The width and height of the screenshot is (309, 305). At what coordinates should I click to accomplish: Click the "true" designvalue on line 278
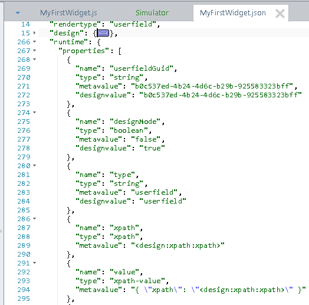[x=152, y=148]
